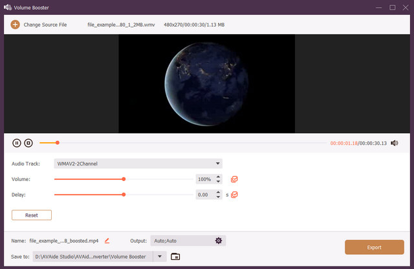Mute the preview speaker icon

pos(394,143)
